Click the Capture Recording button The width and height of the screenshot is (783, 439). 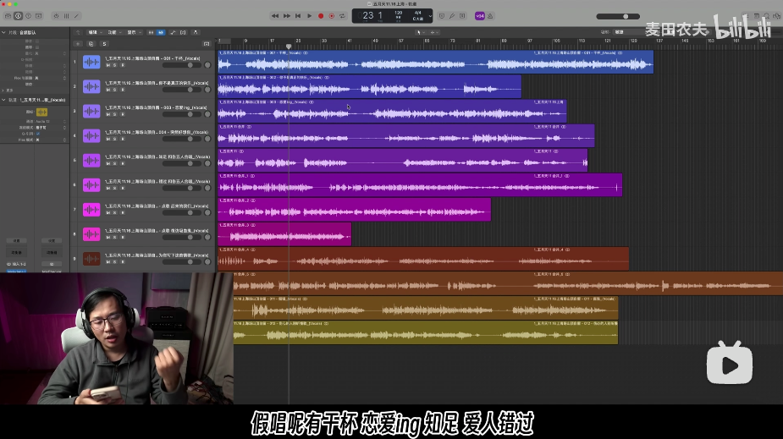(332, 16)
